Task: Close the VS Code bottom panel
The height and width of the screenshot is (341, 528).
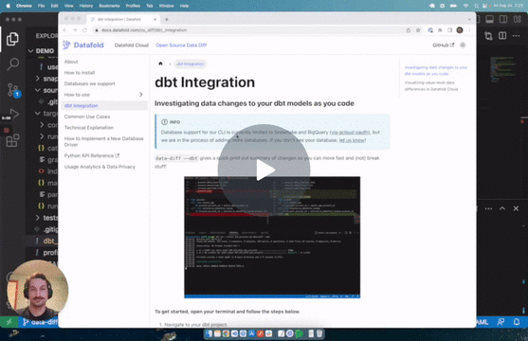Action: pyautogui.click(x=516, y=208)
